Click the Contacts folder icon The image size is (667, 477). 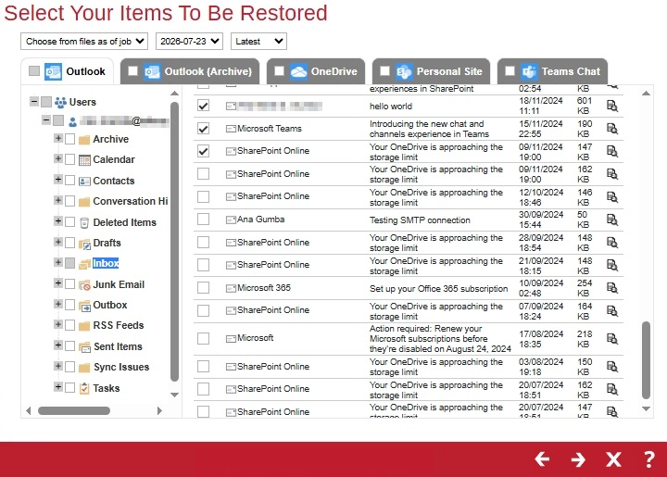coord(84,182)
